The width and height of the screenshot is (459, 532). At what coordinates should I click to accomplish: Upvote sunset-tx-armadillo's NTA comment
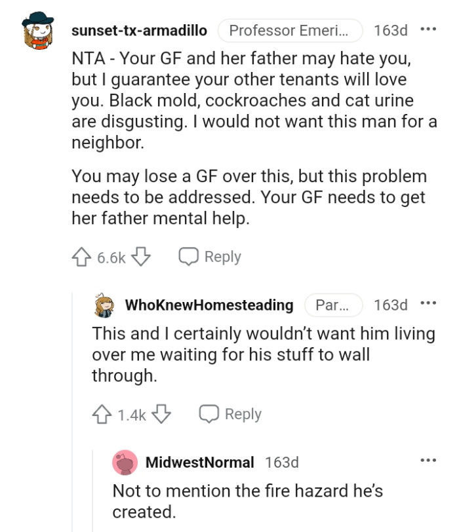pyautogui.click(x=83, y=257)
